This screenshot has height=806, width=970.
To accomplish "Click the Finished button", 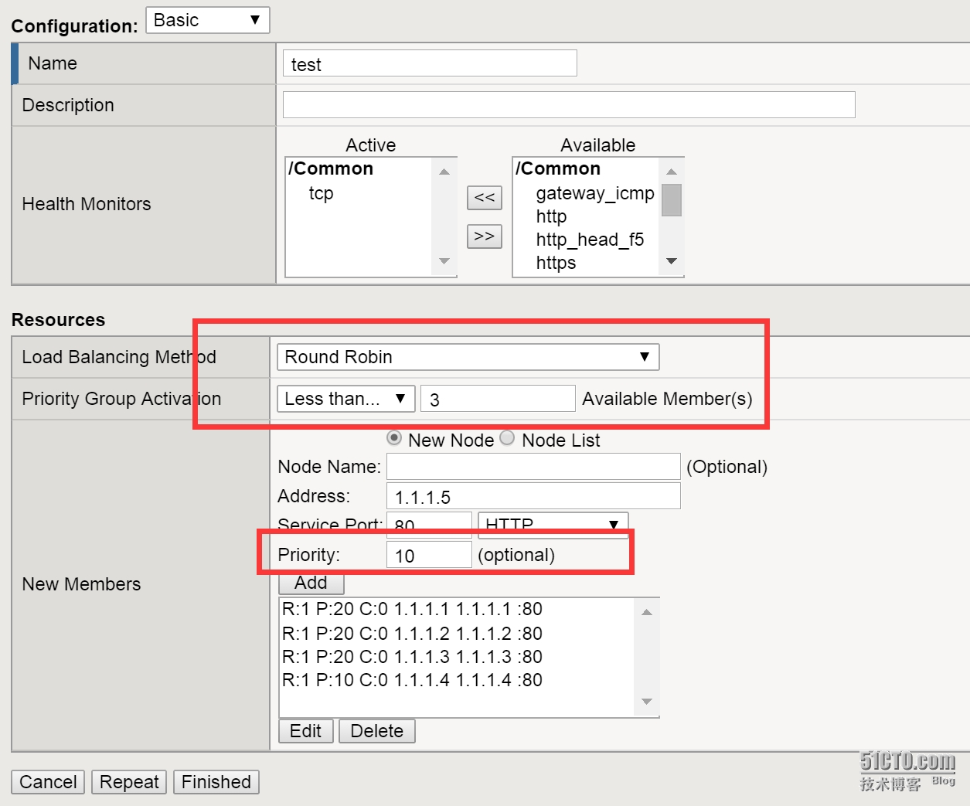I will point(216,782).
